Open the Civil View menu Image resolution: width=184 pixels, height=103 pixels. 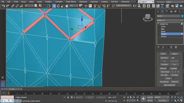[x=114, y=2]
